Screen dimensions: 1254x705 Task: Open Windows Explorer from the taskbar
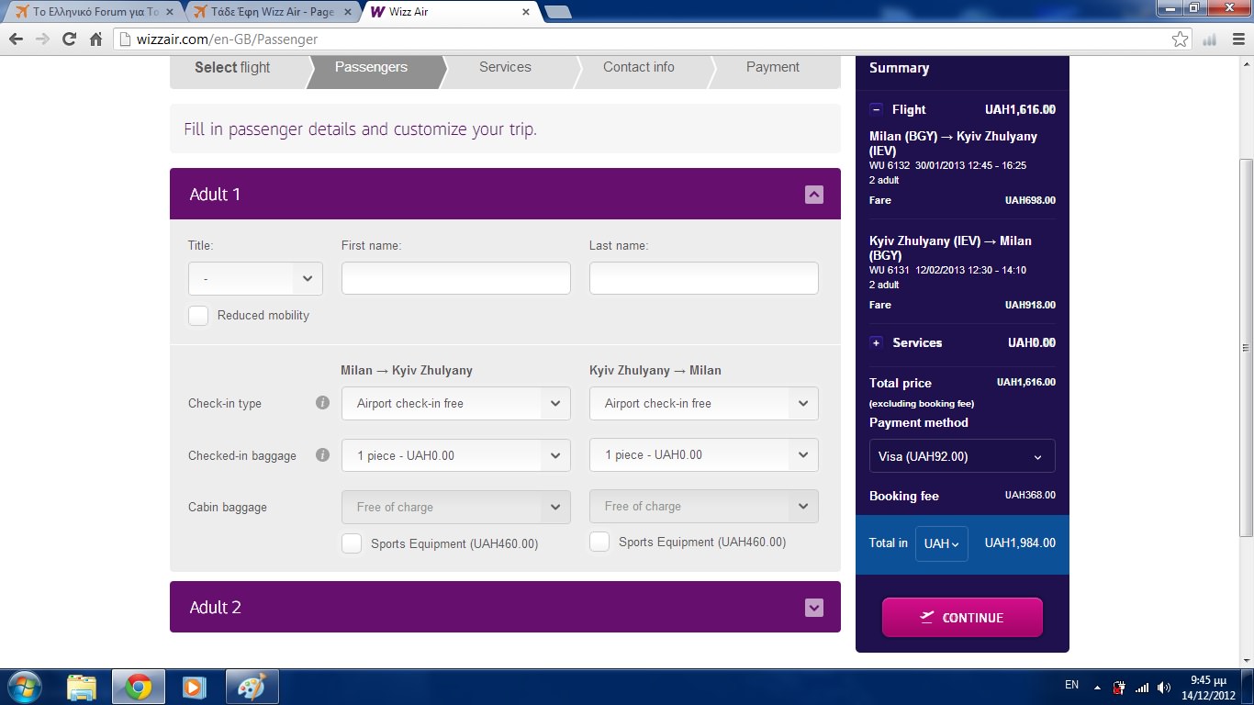click(82, 687)
